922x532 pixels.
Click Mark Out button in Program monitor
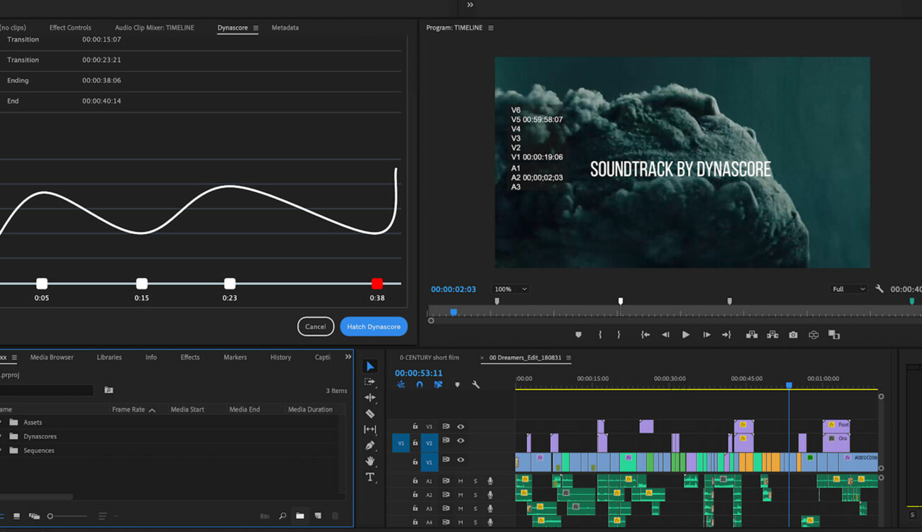(618, 335)
